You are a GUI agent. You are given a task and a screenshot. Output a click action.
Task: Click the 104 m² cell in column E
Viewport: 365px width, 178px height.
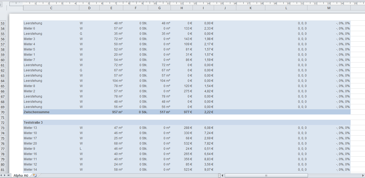click(111, 81)
